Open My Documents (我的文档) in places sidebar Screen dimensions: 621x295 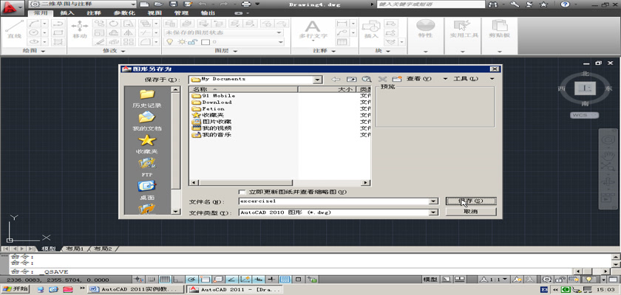[147, 121]
